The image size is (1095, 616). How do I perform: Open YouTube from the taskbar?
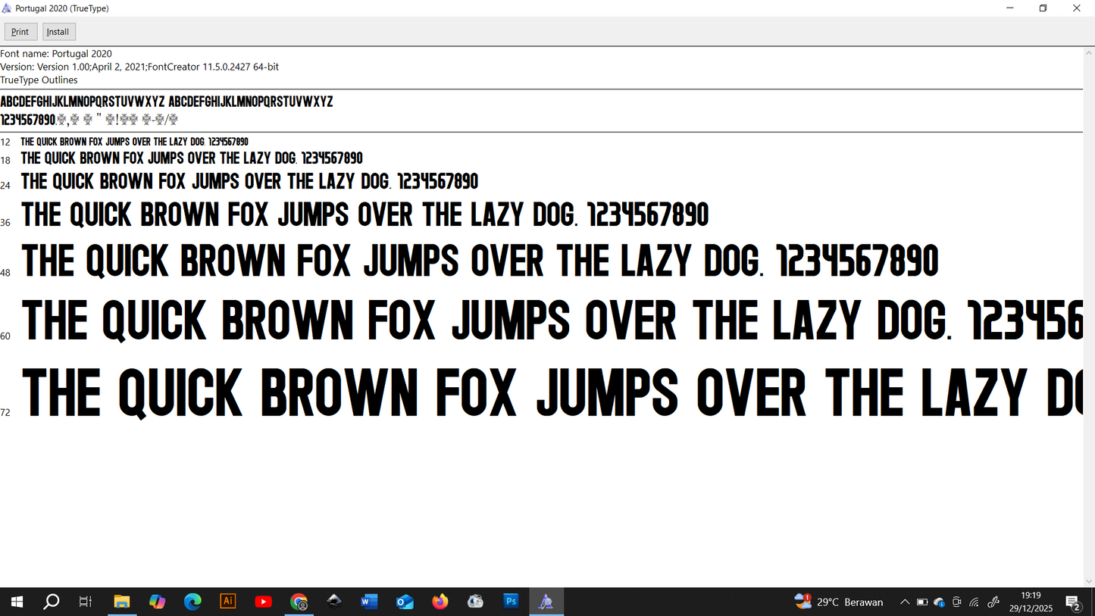(x=263, y=602)
